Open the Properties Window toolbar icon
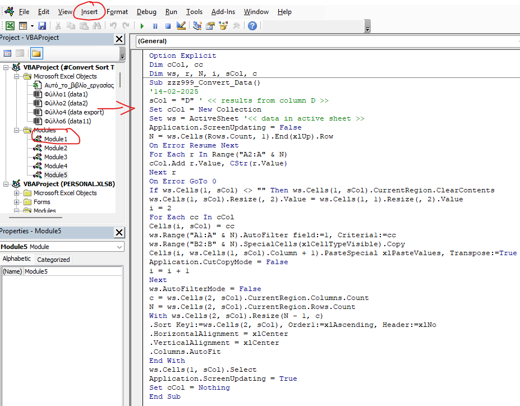 (x=210, y=26)
